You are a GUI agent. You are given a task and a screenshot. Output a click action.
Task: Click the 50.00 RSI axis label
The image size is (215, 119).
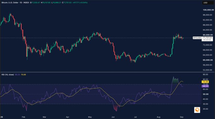(x=206, y=94)
